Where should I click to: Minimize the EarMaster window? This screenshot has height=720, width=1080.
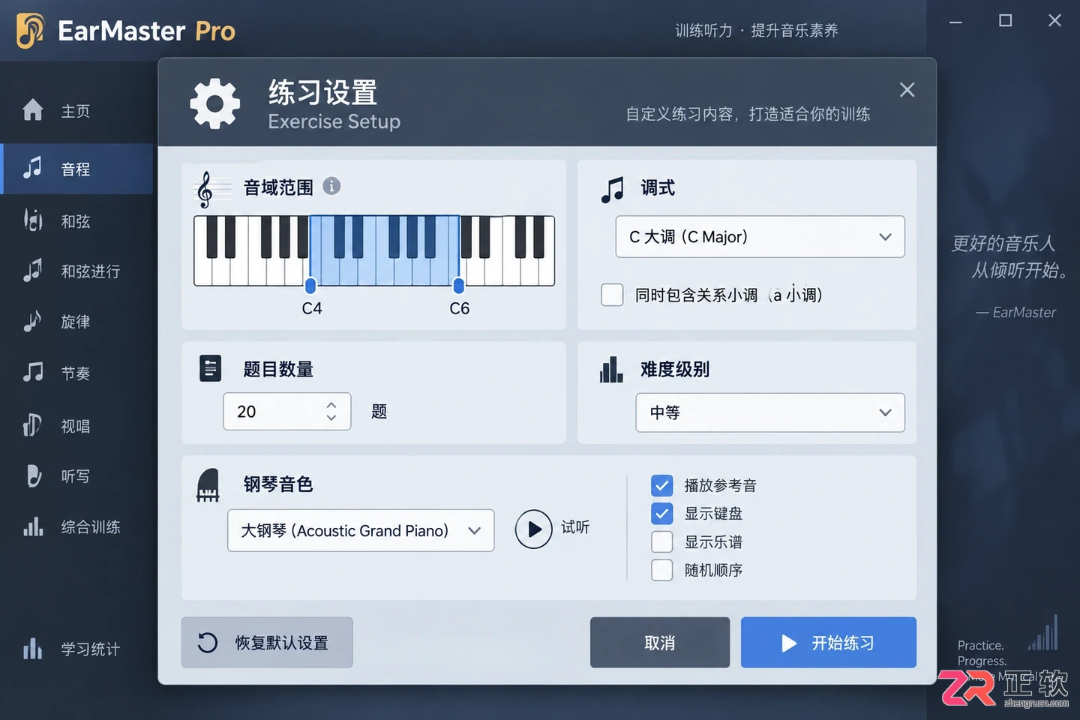point(955,22)
